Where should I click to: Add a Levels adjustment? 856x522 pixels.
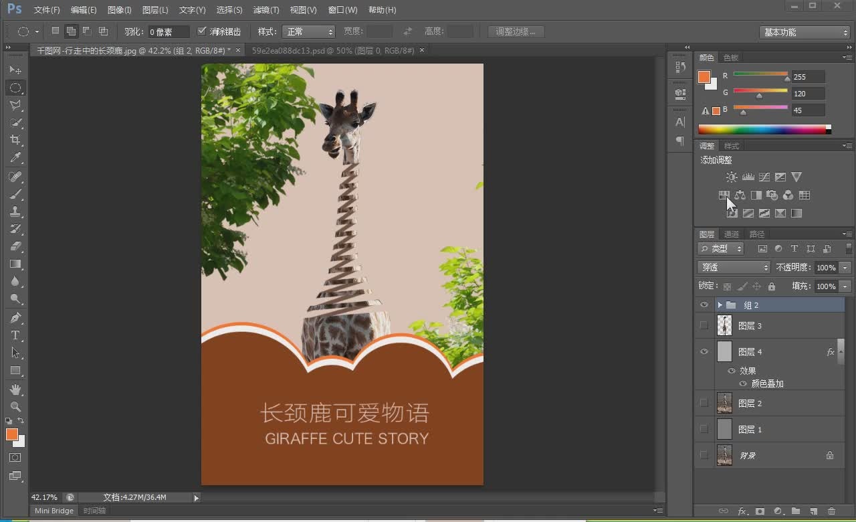point(748,177)
